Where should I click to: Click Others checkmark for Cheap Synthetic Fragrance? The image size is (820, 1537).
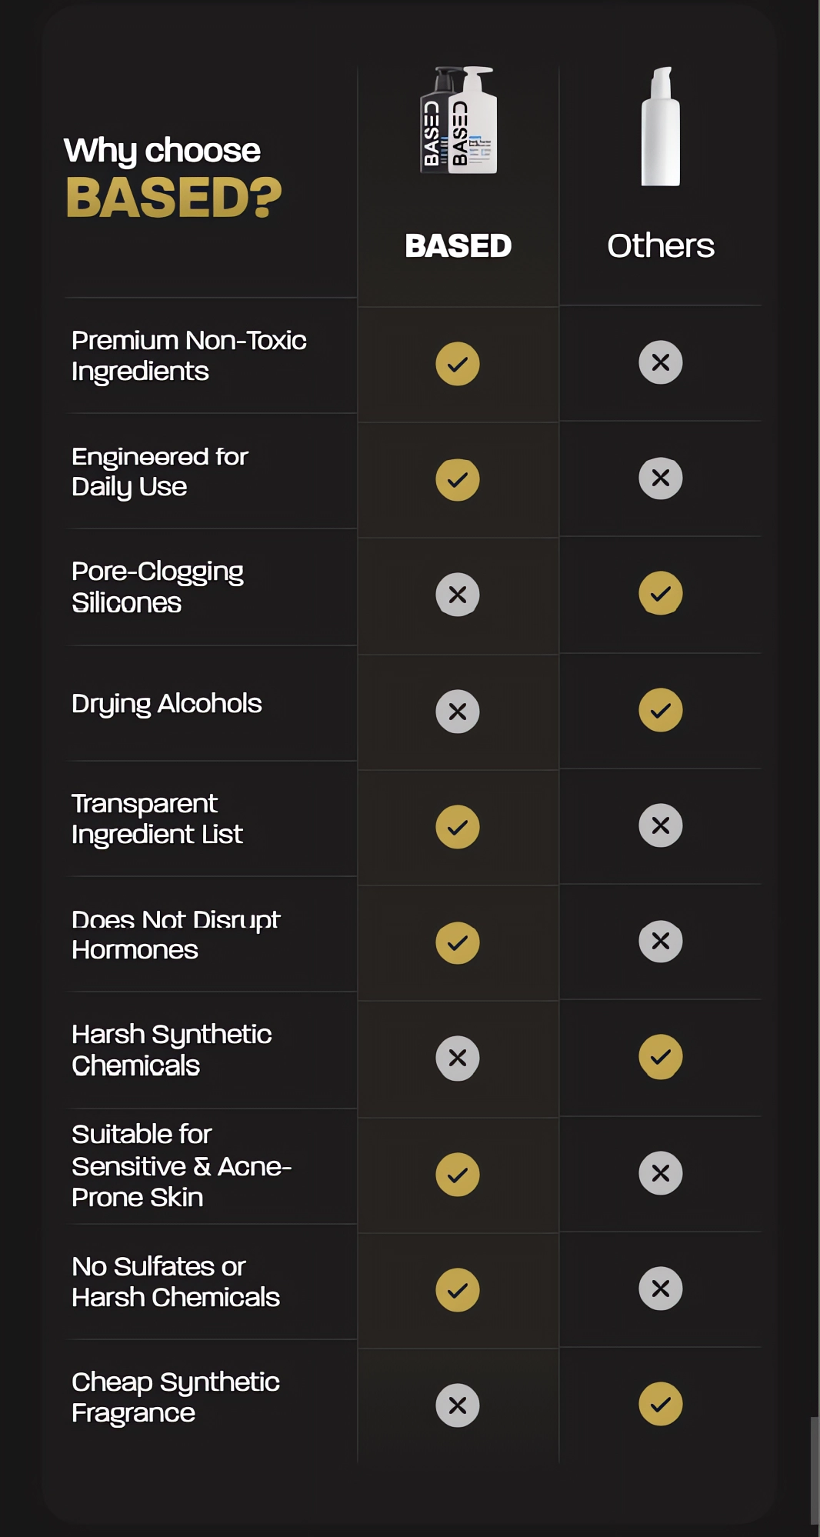click(x=661, y=1404)
